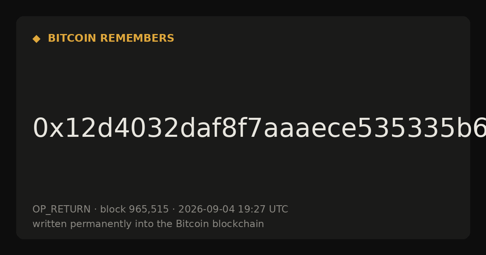Click the UTC timezone label
The image size is (486, 255).
(279, 209)
